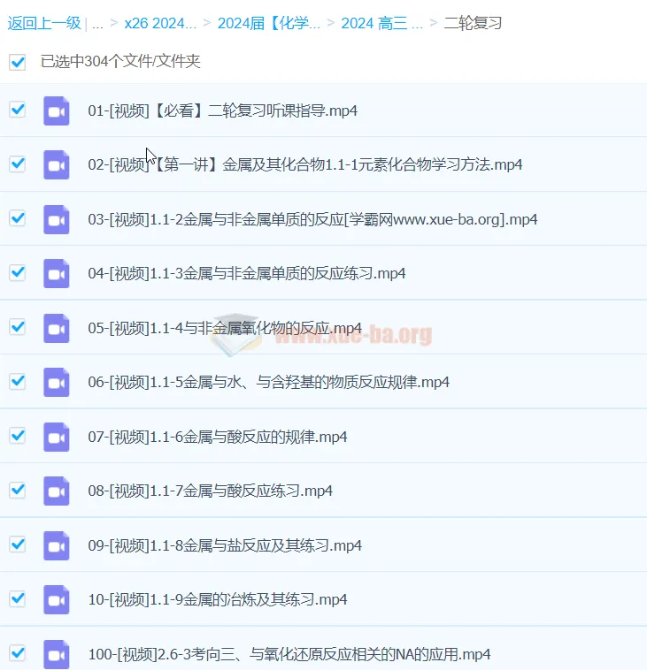The height and width of the screenshot is (670, 647).
Task: Go to the 'x26 2024...' breadcrumb folder
Action: coord(159,23)
